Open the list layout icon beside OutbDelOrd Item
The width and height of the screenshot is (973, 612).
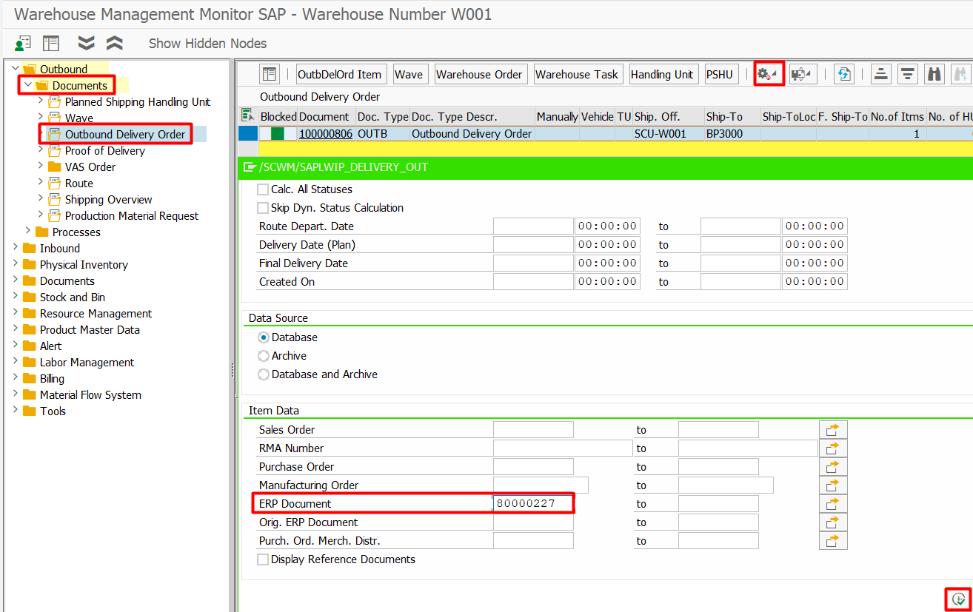pos(270,74)
